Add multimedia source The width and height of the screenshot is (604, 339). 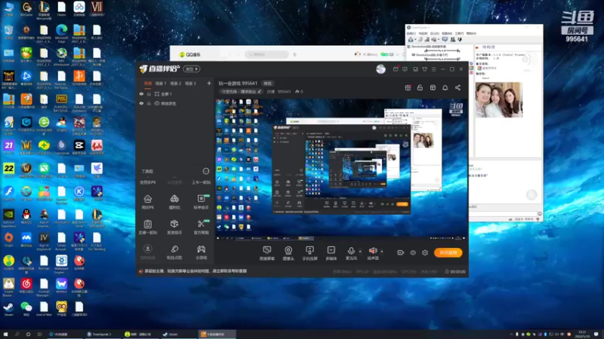point(331,253)
